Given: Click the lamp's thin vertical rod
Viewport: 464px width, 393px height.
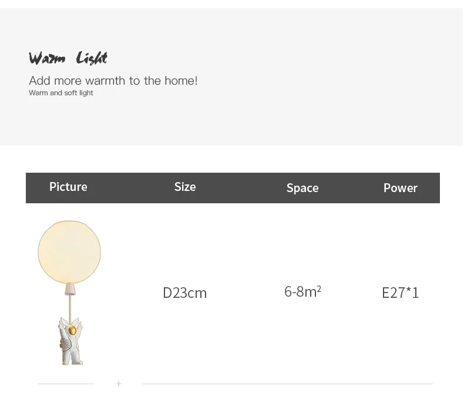Looking at the screenshot, I should tap(69, 305).
